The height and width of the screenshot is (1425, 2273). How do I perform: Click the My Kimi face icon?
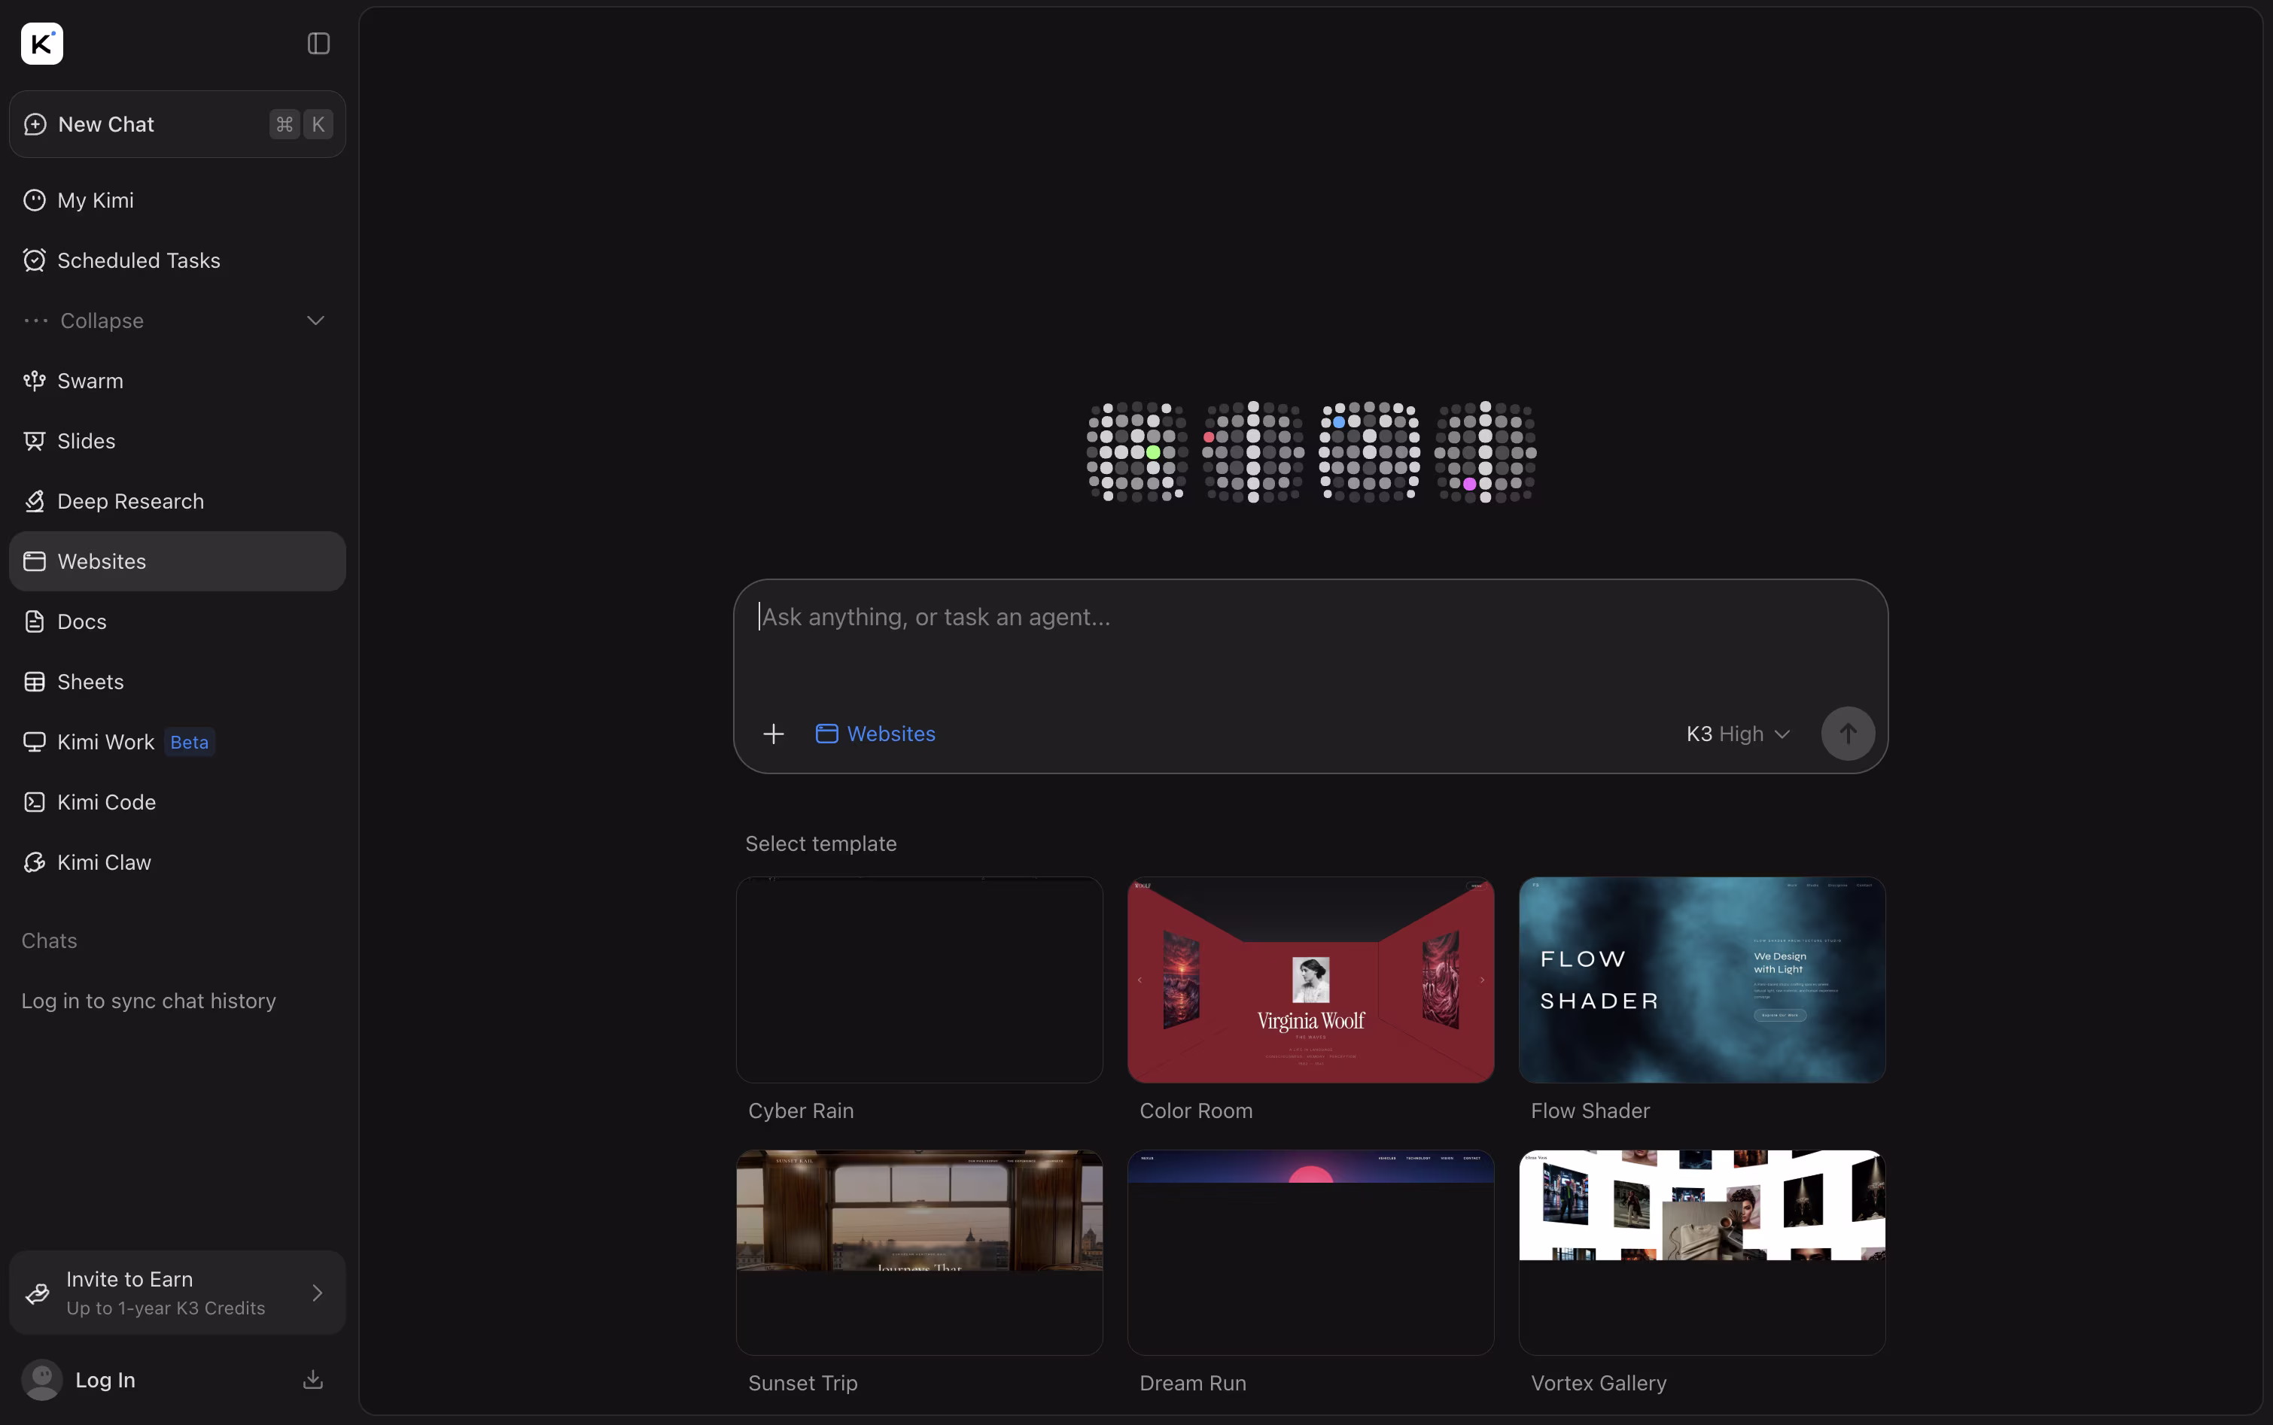[x=35, y=200]
